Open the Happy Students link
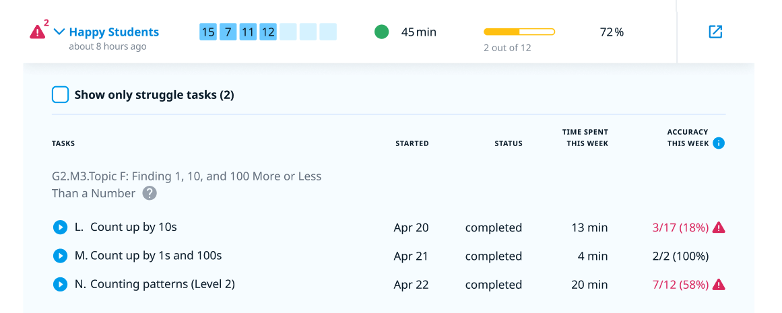 click(114, 32)
